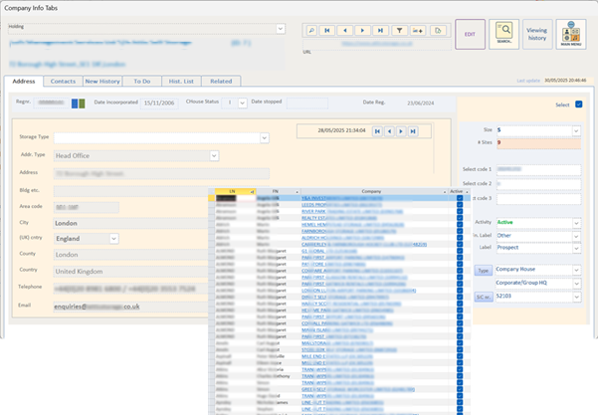Click previous arrow beside the 28/05/2025 timestamp
Image resolution: width=598 pixels, height=415 pixels.
click(389, 130)
